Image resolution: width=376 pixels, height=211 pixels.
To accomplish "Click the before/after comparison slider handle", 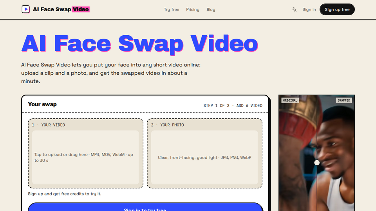I will [317, 163].
